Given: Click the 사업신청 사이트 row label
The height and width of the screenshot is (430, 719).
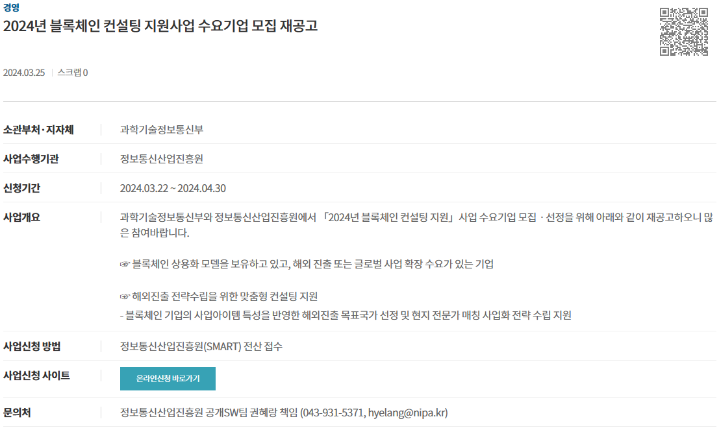Looking at the screenshot, I should point(36,376).
